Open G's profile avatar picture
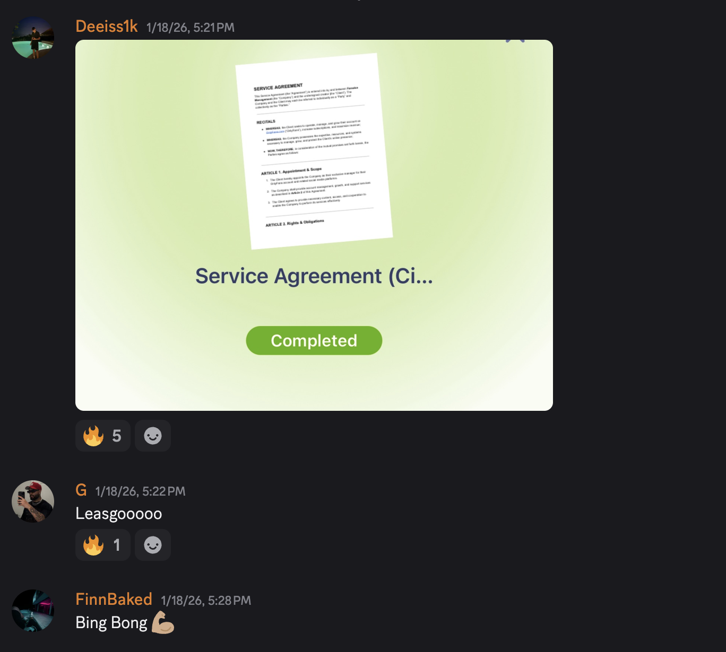The image size is (726, 652). coord(33,501)
